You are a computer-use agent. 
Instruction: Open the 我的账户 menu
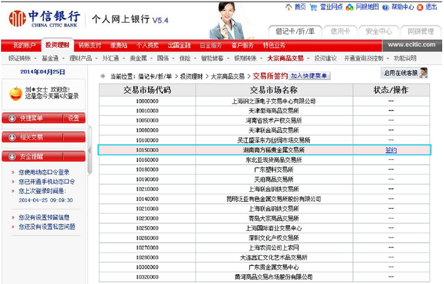pyautogui.click(x=24, y=46)
